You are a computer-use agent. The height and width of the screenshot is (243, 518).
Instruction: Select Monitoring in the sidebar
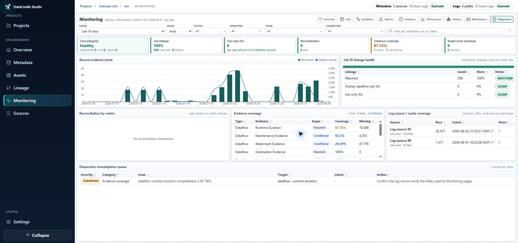pos(37,100)
